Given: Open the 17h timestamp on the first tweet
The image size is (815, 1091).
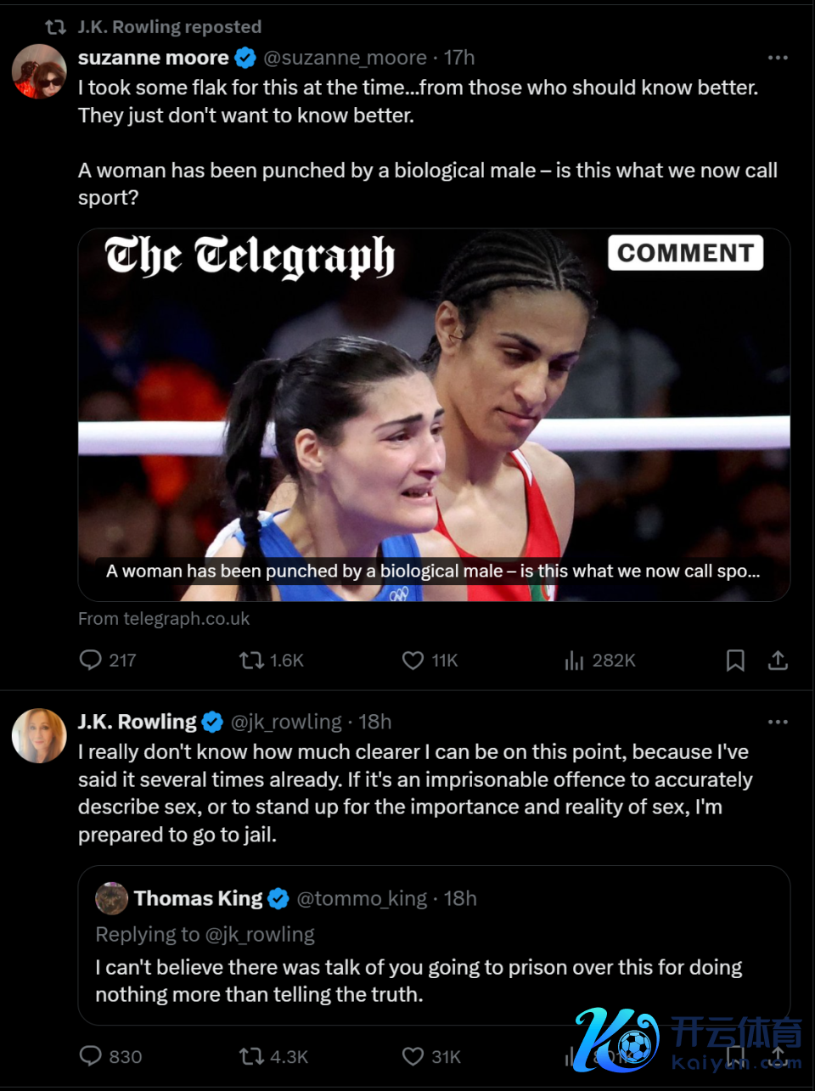Looking at the screenshot, I should (459, 58).
